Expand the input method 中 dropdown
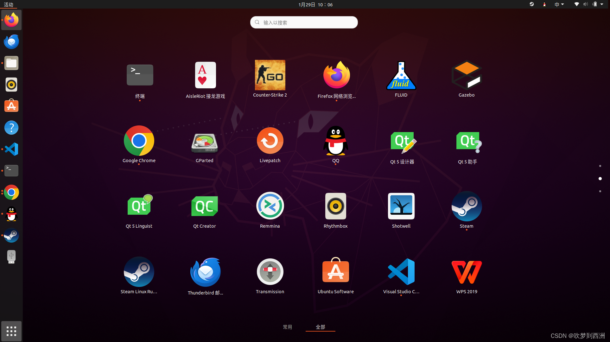 [559, 4]
